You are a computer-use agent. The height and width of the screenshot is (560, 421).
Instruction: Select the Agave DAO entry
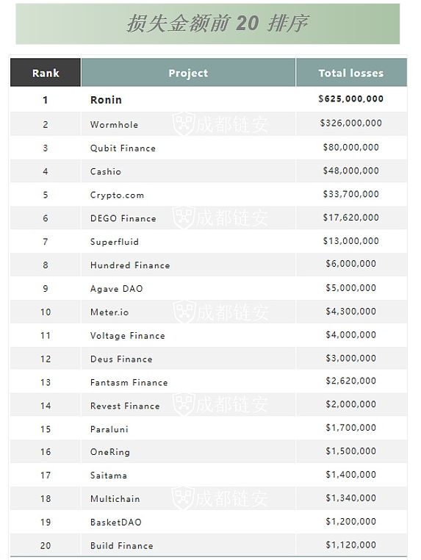pyautogui.click(x=116, y=289)
